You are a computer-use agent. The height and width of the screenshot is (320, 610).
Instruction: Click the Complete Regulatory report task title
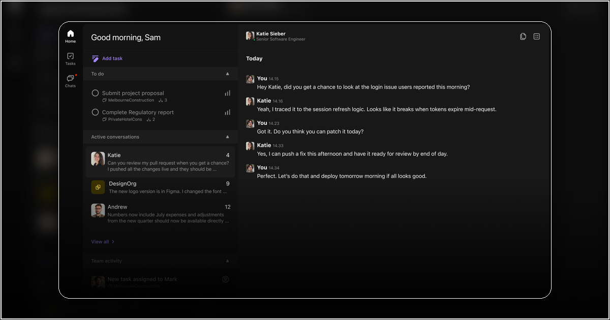[x=138, y=112]
